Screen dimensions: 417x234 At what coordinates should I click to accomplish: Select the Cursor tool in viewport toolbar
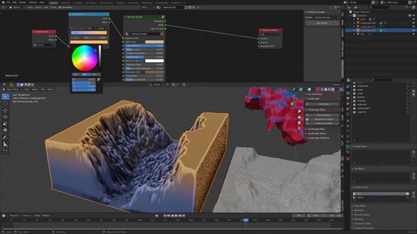5,103
